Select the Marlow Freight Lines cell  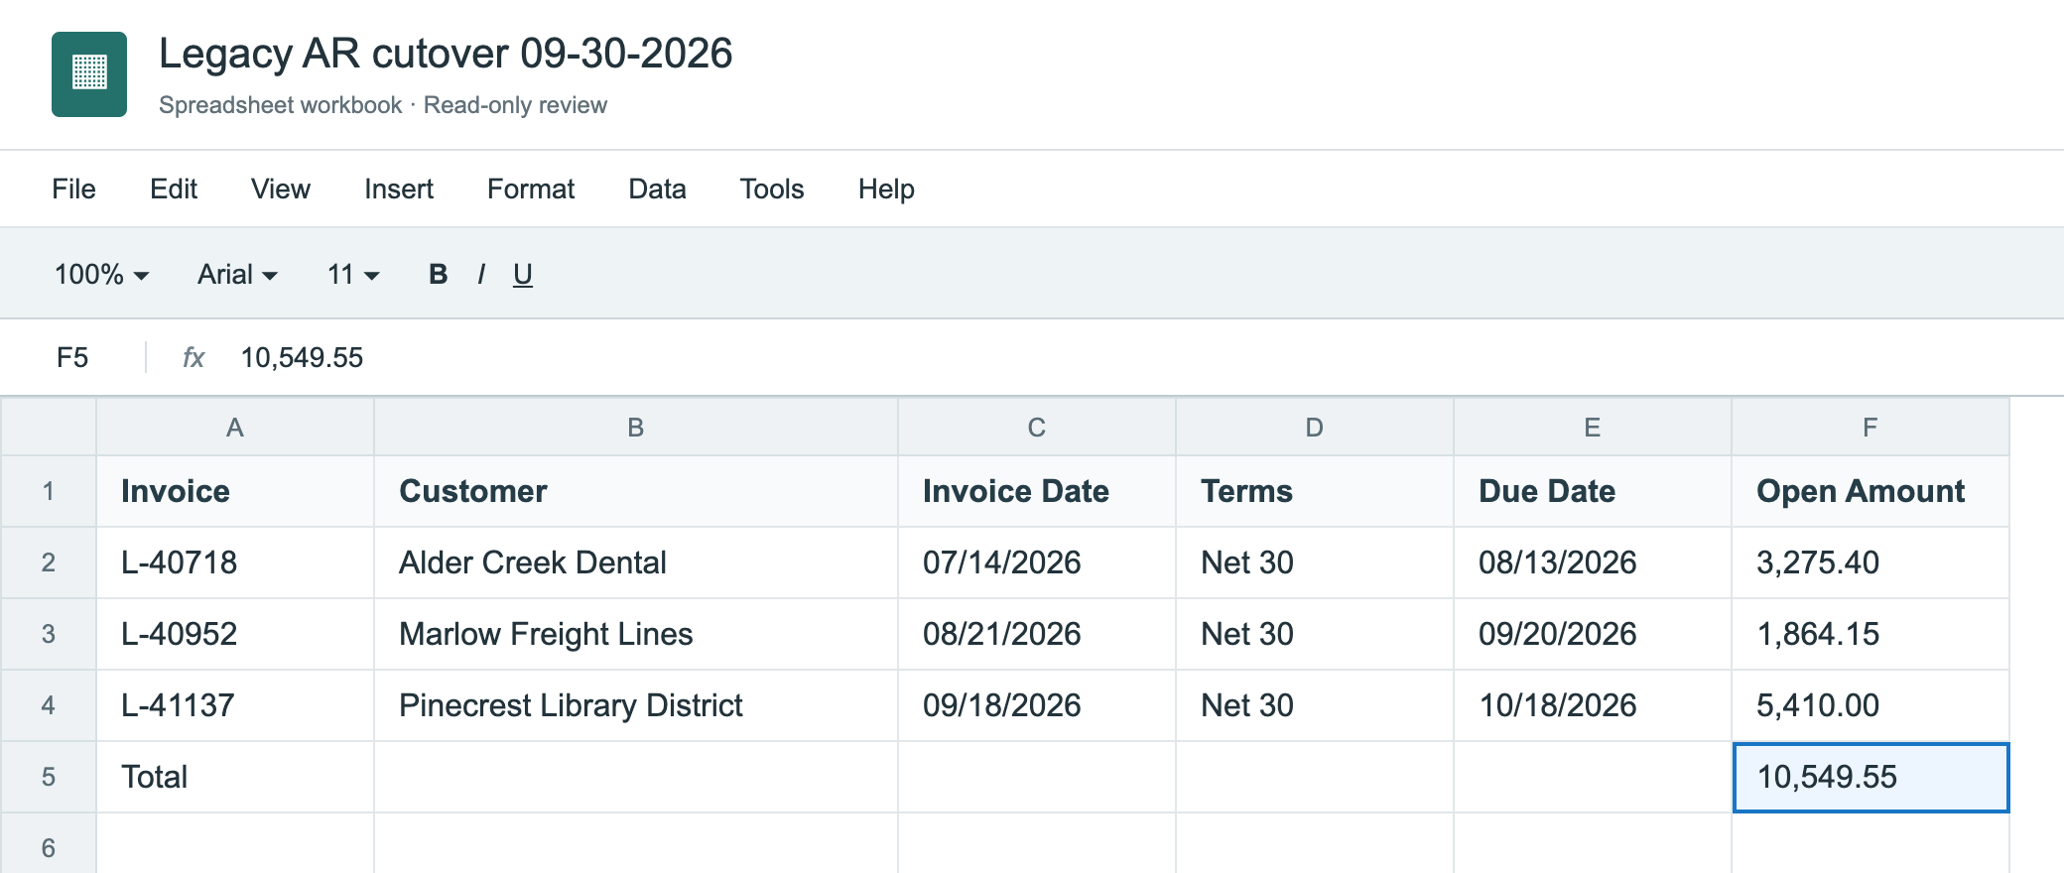click(x=636, y=634)
